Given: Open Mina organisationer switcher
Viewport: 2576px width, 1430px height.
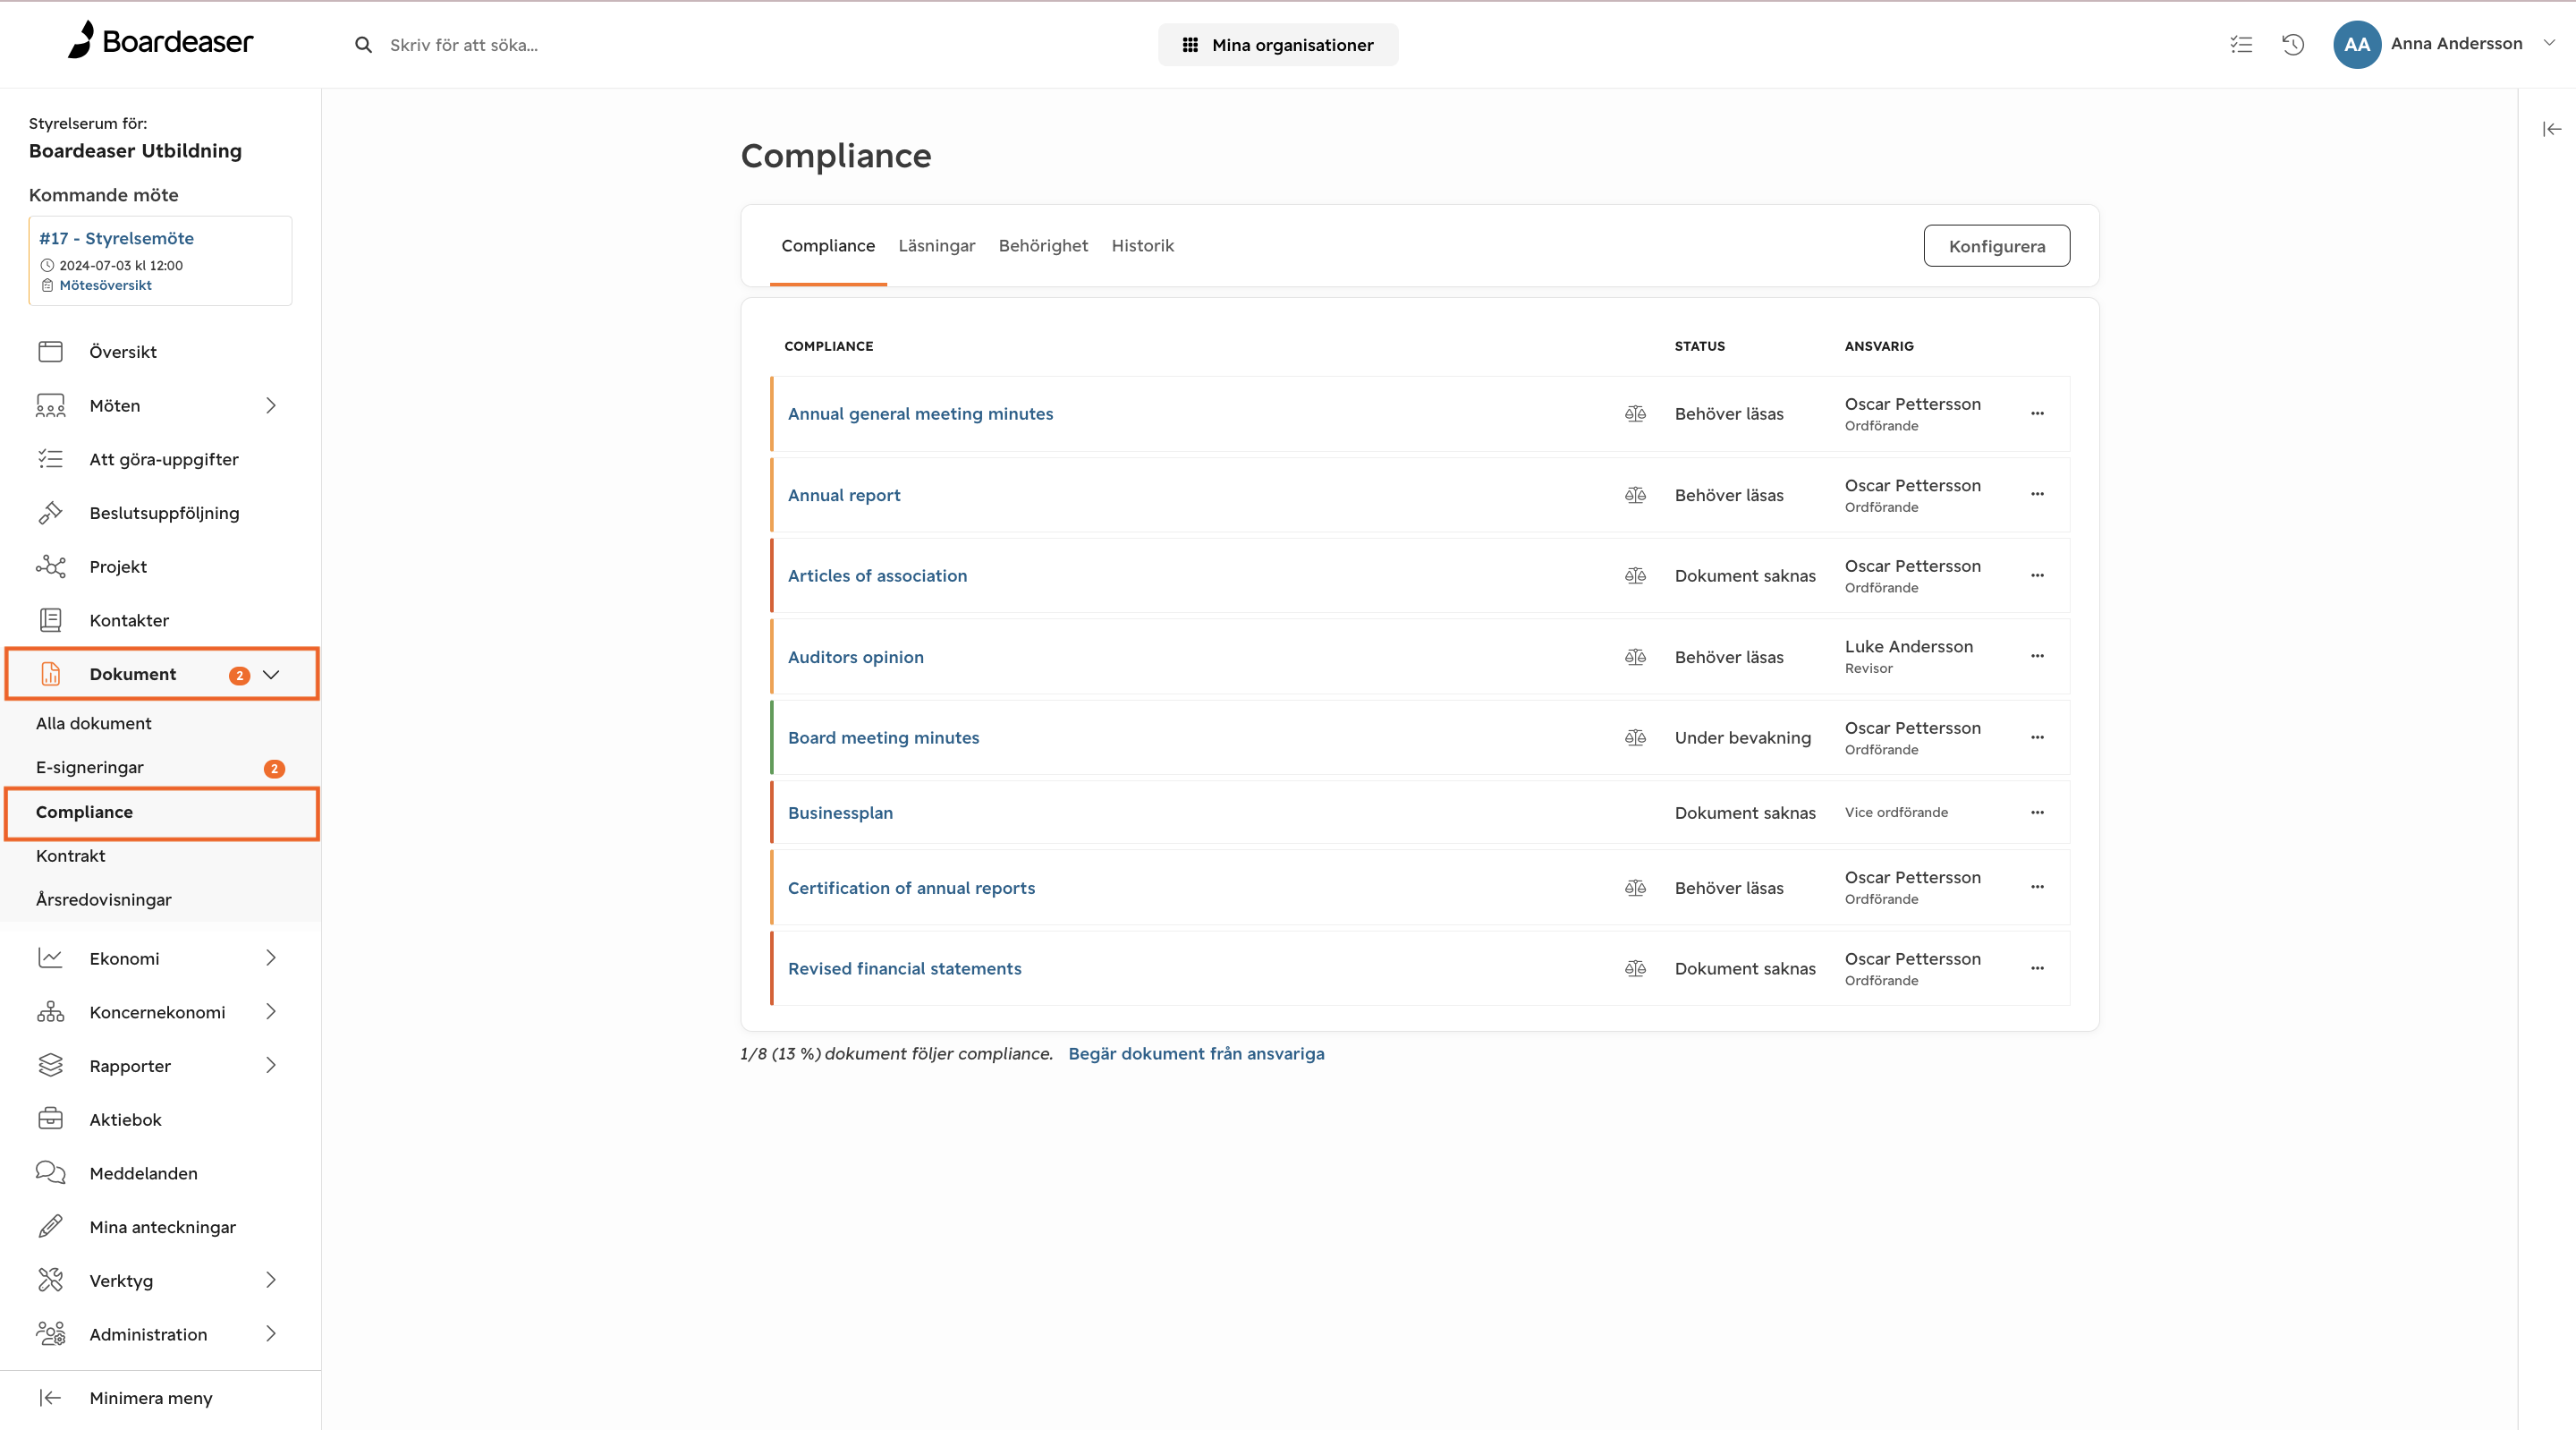Looking at the screenshot, I should pyautogui.click(x=1278, y=45).
